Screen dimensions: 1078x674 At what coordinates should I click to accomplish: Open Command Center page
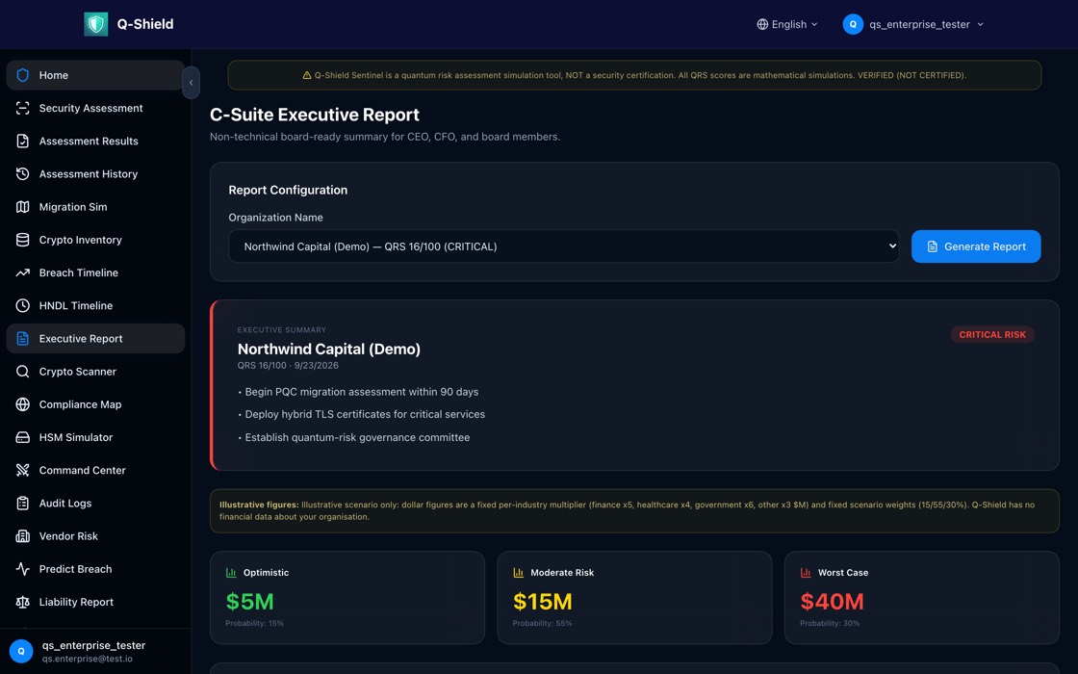click(95, 471)
